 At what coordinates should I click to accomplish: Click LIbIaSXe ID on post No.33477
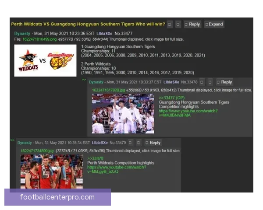[x=104, y=34]
